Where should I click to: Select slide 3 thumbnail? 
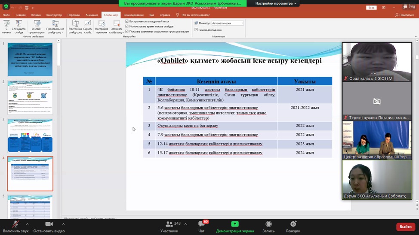click(30, 136)
